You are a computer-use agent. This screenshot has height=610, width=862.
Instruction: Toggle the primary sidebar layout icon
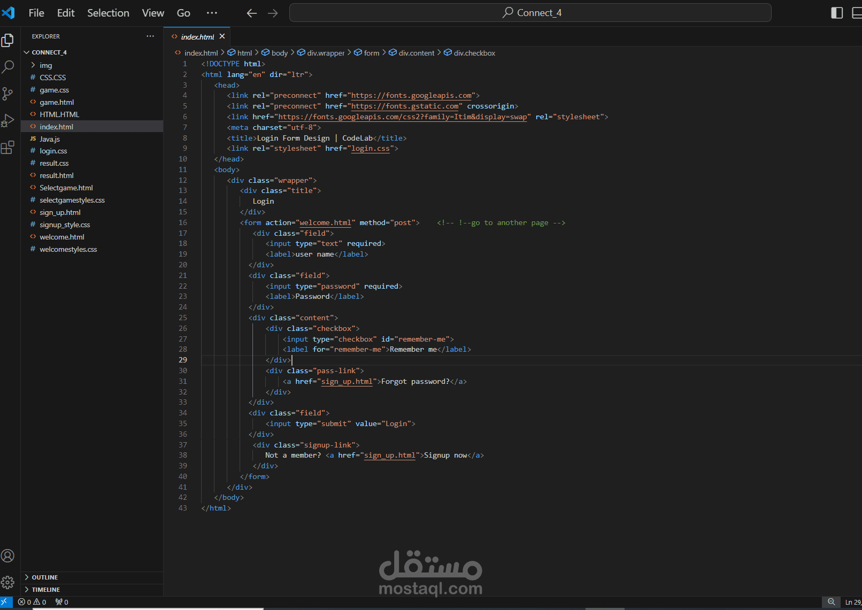tap(837, 13)
